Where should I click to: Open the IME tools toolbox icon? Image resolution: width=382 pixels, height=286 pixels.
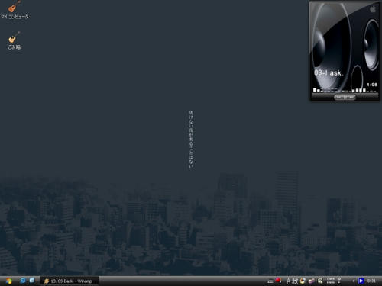pos(312,281)
